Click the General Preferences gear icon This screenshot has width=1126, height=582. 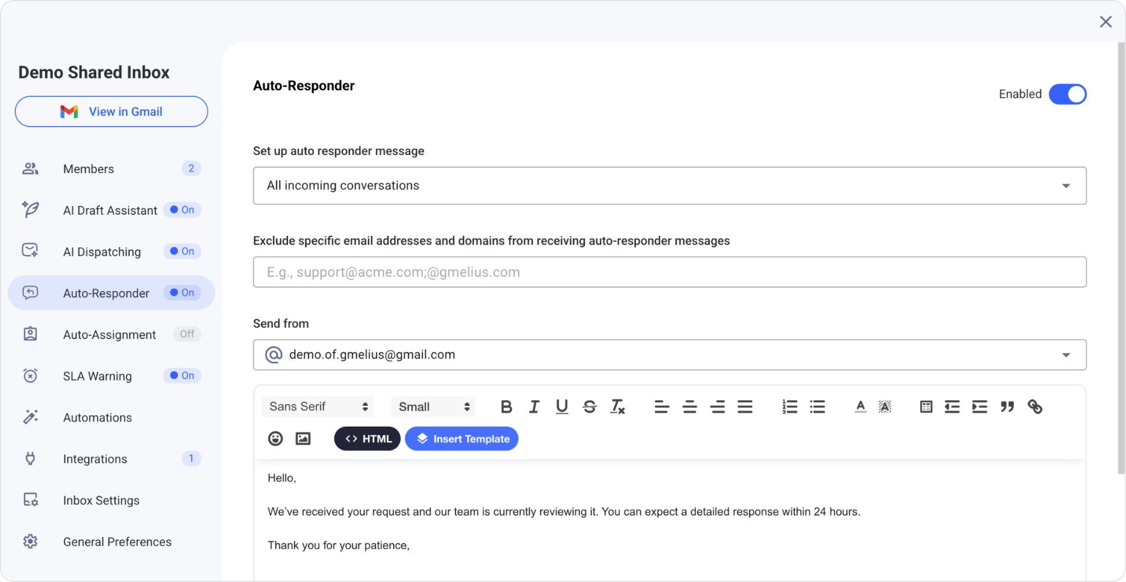(x=31, y=542)
